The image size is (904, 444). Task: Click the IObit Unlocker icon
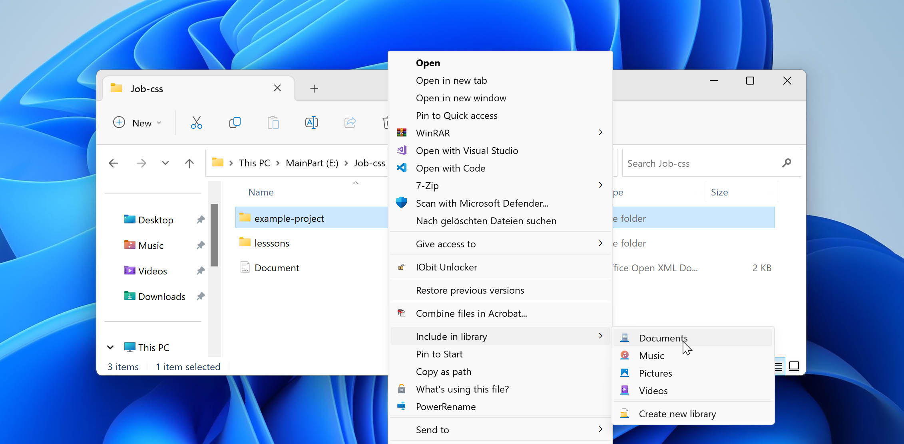(402, 266)
